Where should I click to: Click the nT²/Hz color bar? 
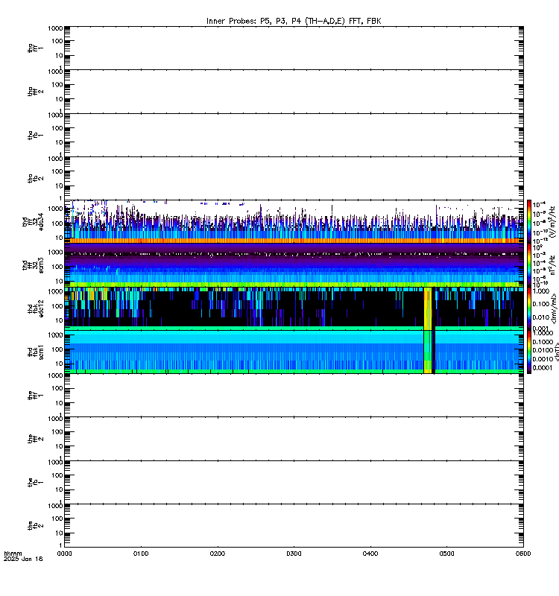point(529,265)
